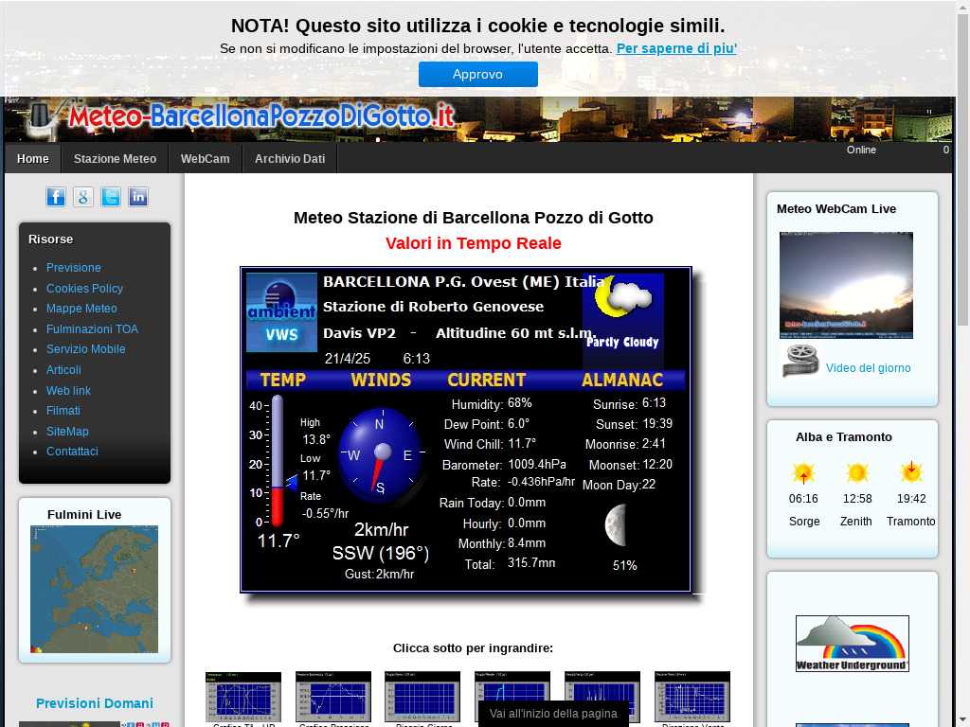Click the temperature rate -0.55°/hr
The height and width of the screenshot is (727, 970).
coord(326,513)
